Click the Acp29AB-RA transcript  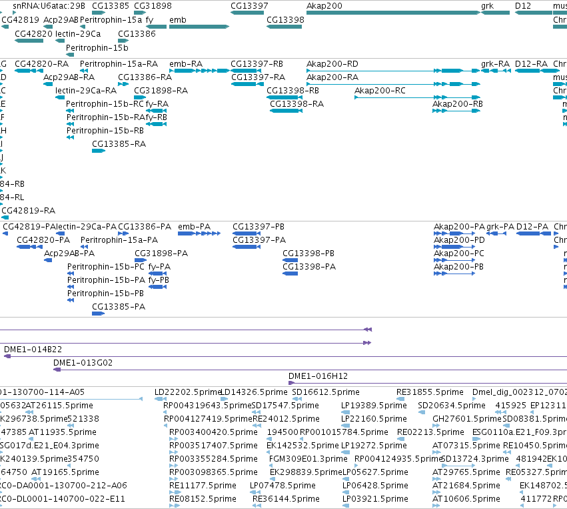[x=48, y=84]
